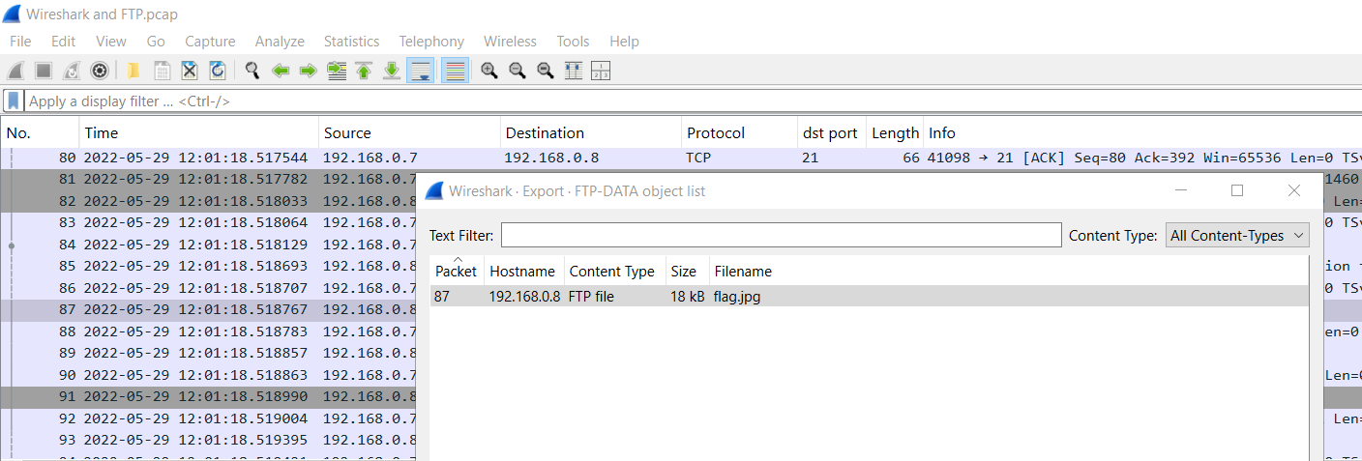Sort packet list by Time column

(x=198, y=133)
